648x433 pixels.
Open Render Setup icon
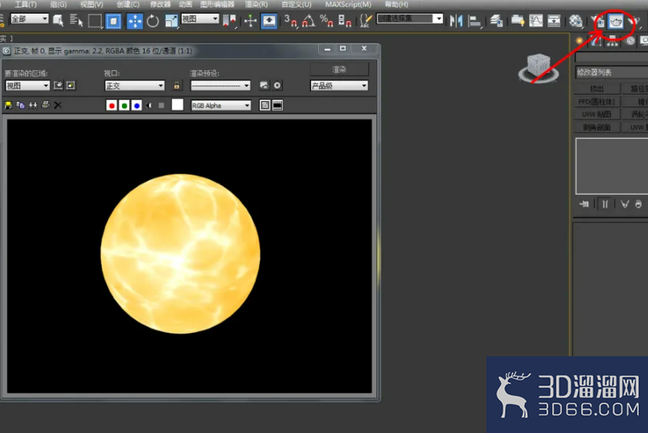click(599, 22)
